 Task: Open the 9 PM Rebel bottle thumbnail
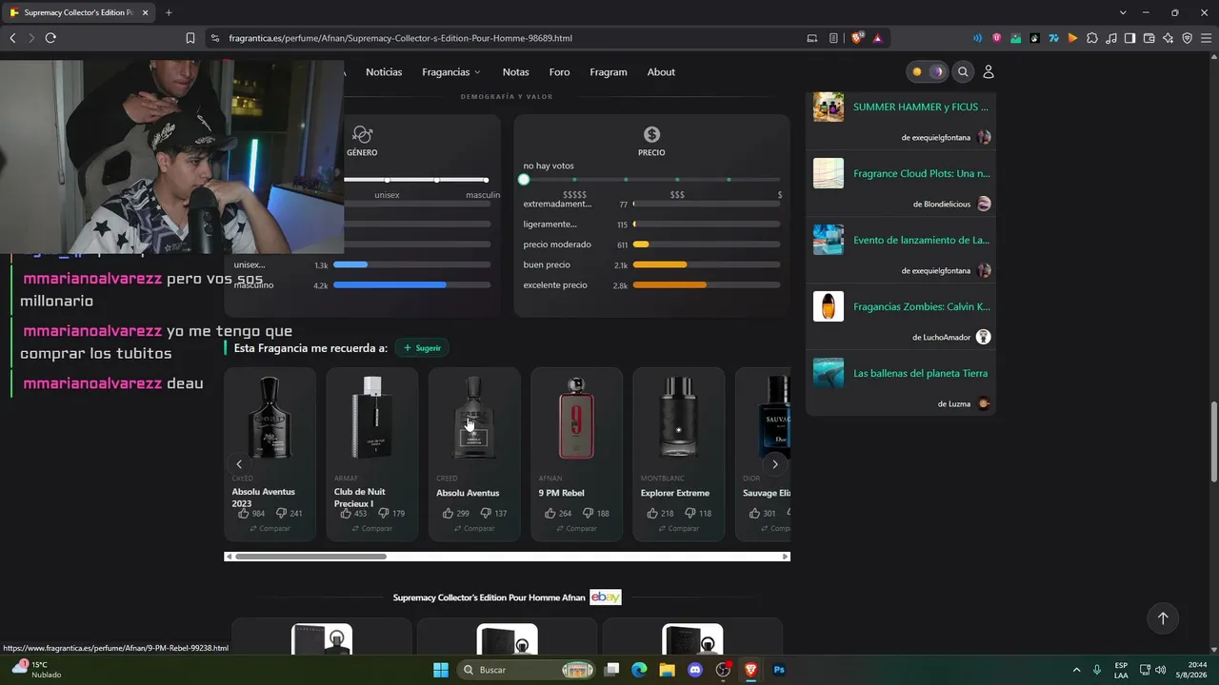pyautogui.click(x=576, y=417)
